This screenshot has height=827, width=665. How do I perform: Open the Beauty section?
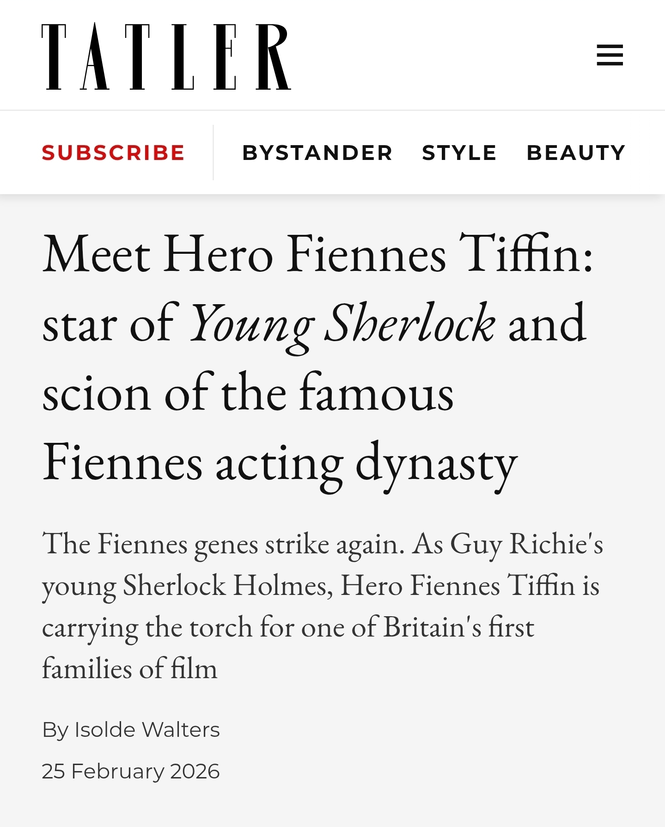click(x=576, y=153)
